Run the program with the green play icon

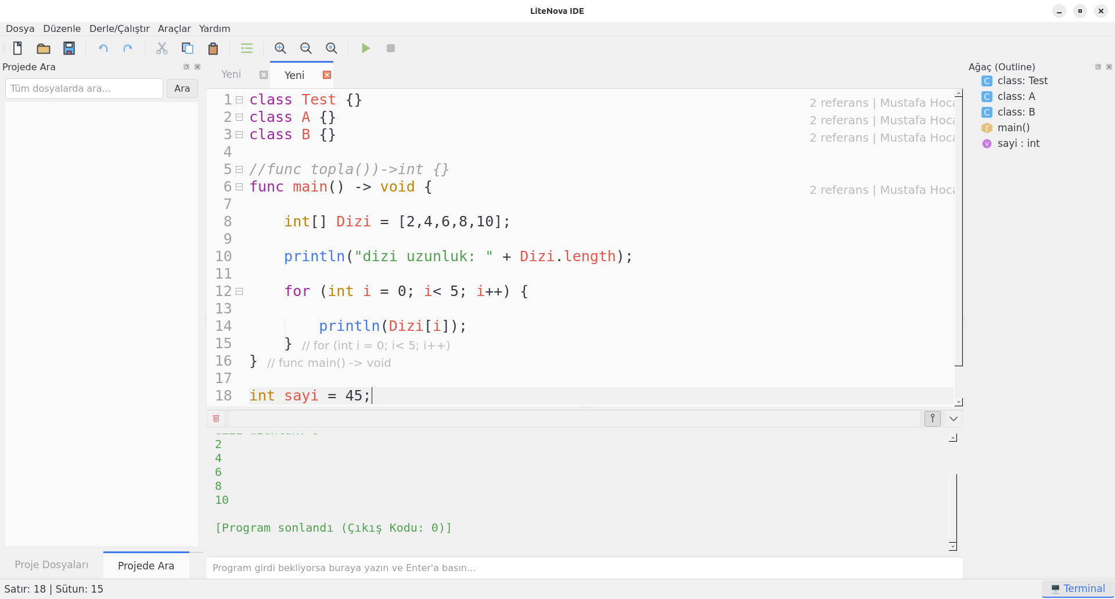point(366,48)
